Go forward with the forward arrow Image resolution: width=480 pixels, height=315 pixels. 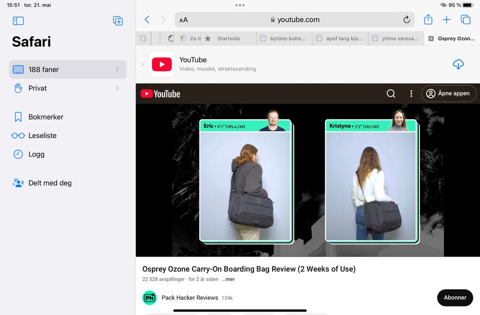pos(163,20)
